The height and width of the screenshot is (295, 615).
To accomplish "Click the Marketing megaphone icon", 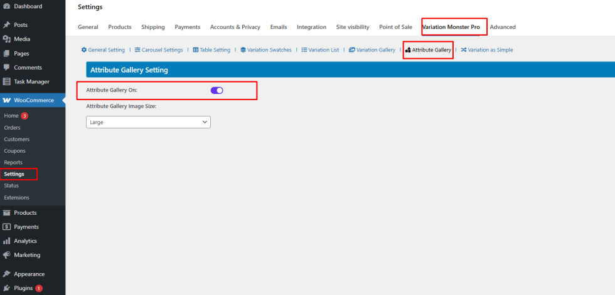I will click(x=6, y=255).
